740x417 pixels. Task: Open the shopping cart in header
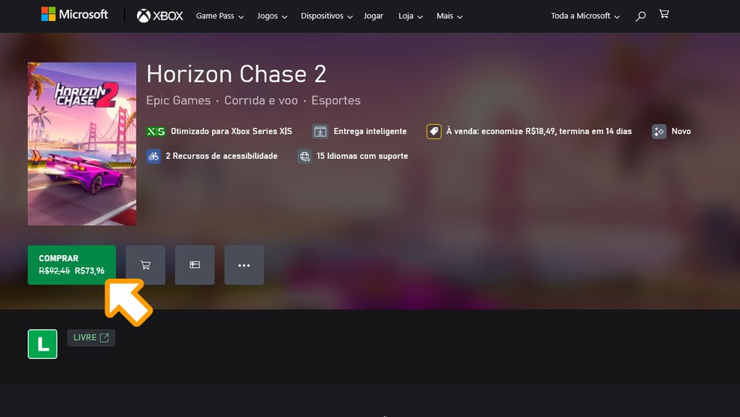point(664,14)
